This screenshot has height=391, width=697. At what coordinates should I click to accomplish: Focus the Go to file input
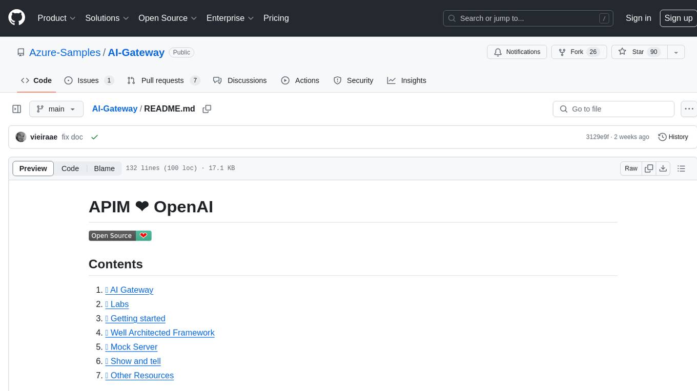tap(613, 109)
